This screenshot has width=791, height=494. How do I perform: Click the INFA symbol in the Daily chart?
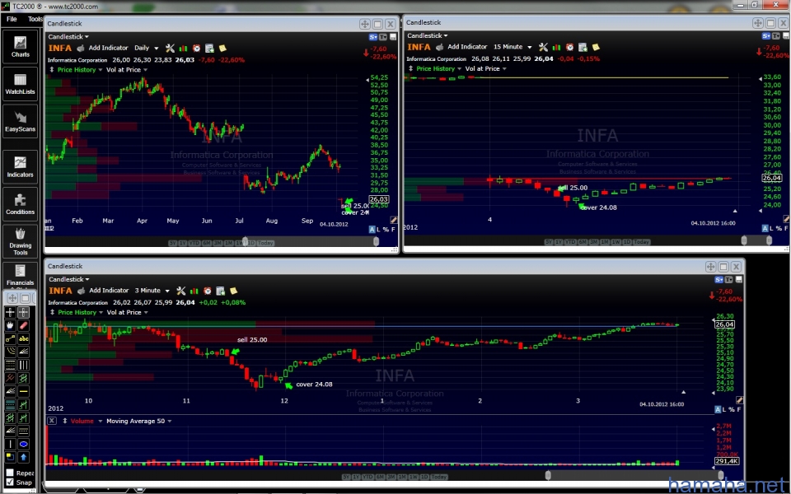point(59,49)
